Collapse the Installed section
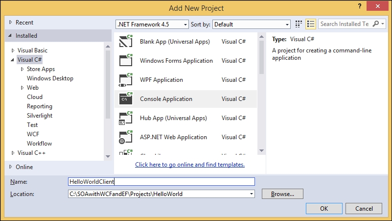Image resolution: width=392 pixels, height=221 pixels. [x=10, y=36]
